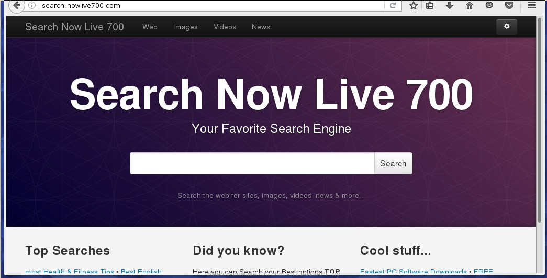The image size is (547, 278).
Task: Open the settings gear button
Action: [507, 27]
